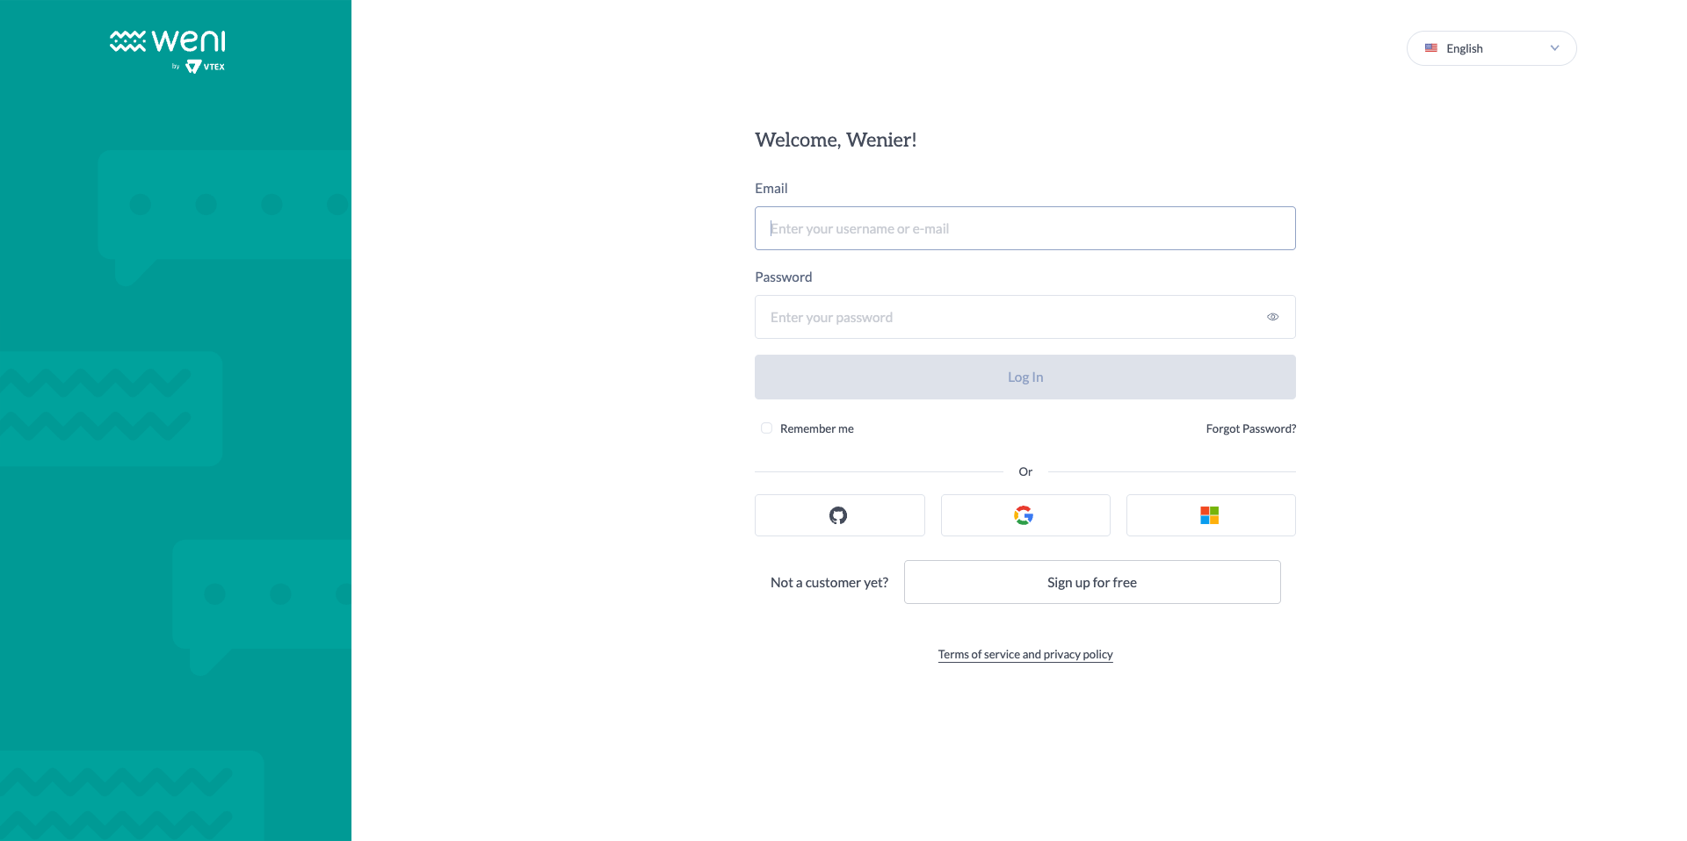Open the English language dropdown
1687x841 pixels.
click(x=1490, y=48)
